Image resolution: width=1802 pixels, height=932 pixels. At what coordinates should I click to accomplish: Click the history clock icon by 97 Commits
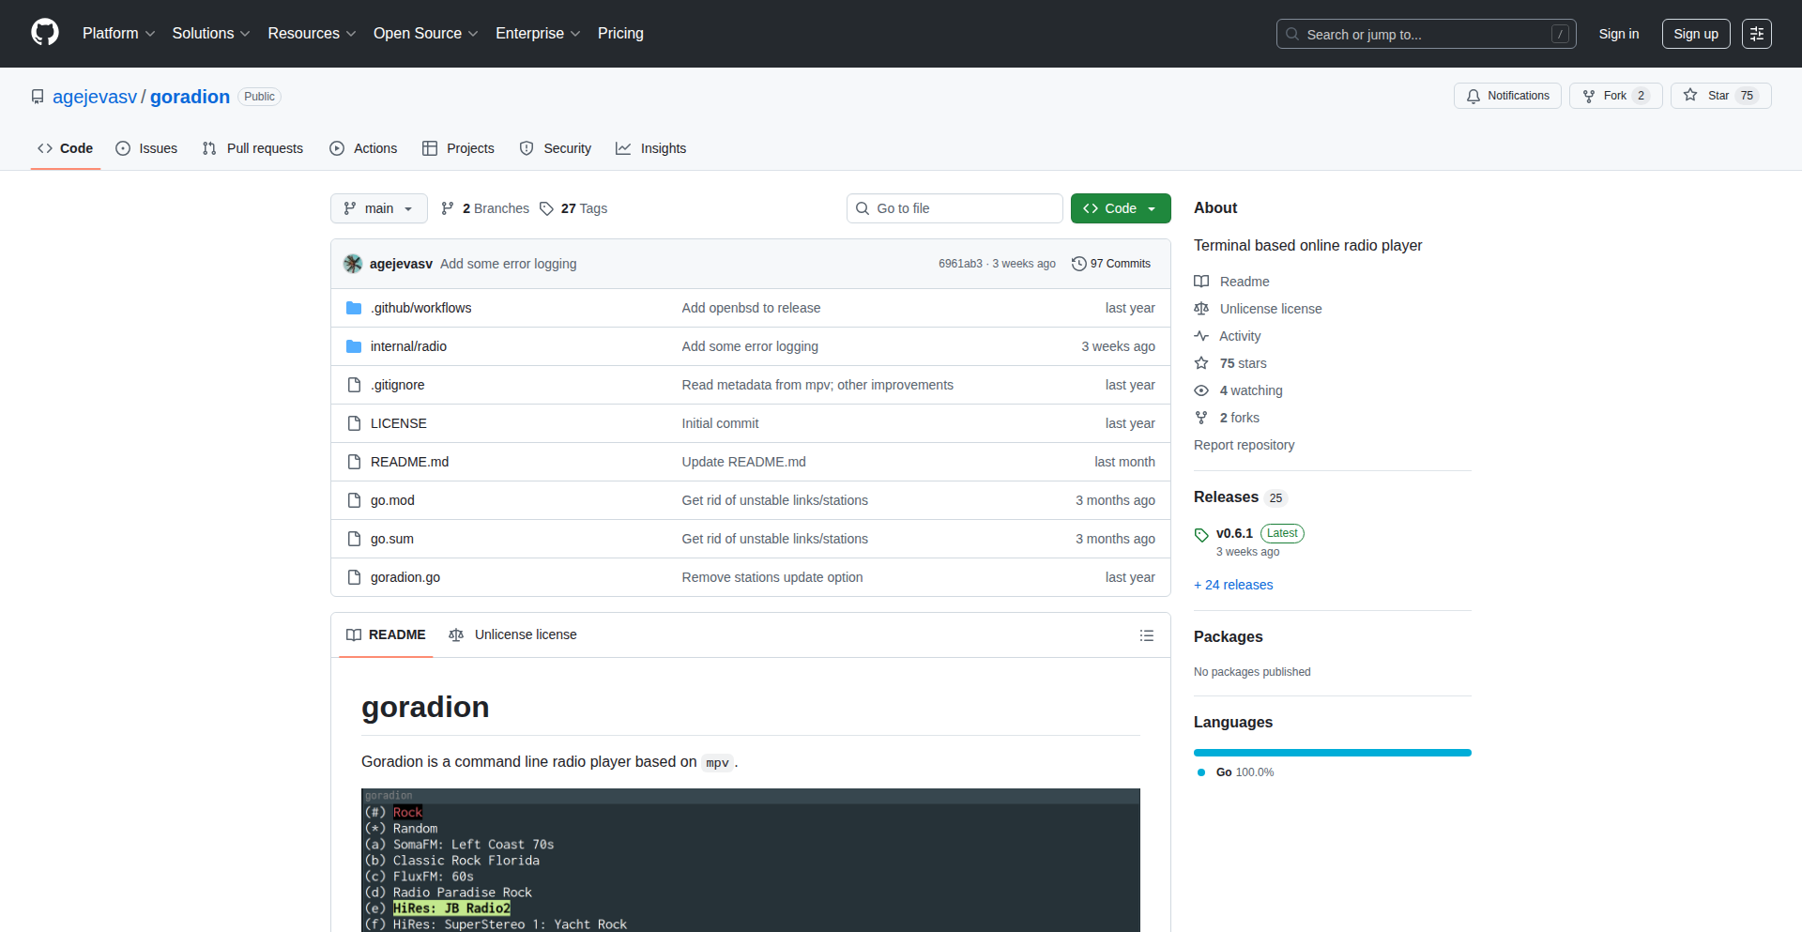(x=1079, y=264)
